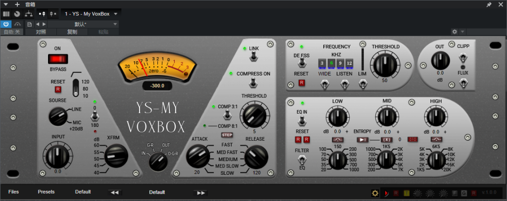Screen dimensions: 507x201
Task: Click the pin icon in title bar
Action: [489, 4]
